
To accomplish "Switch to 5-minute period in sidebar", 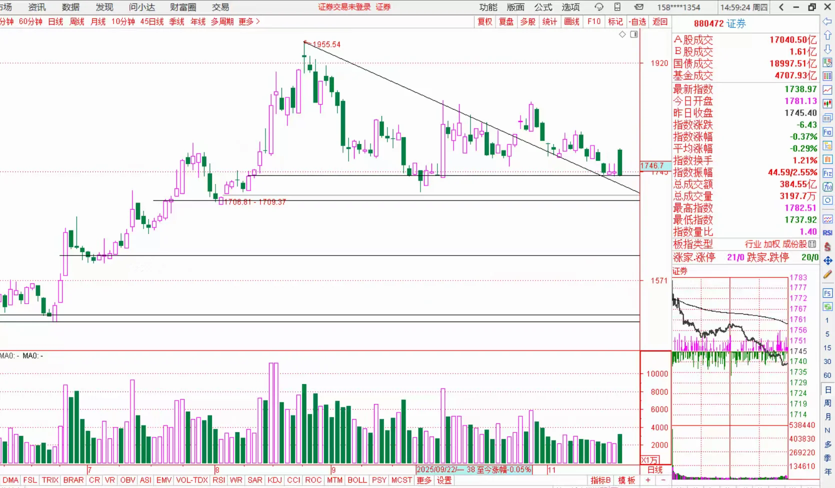I will [x=827, y=334].
